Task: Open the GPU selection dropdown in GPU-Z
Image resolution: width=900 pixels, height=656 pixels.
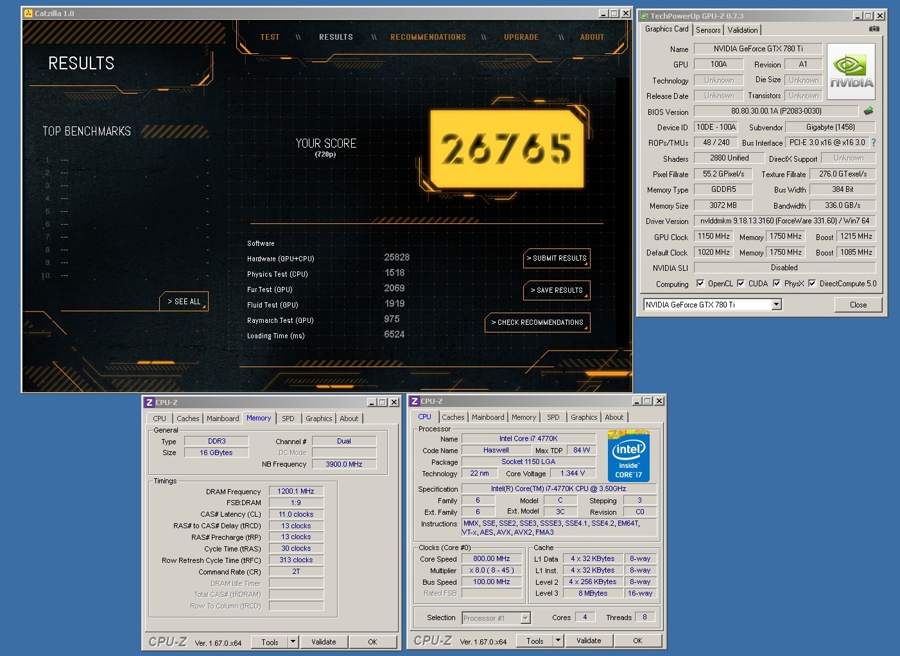Action: [776, 304]
